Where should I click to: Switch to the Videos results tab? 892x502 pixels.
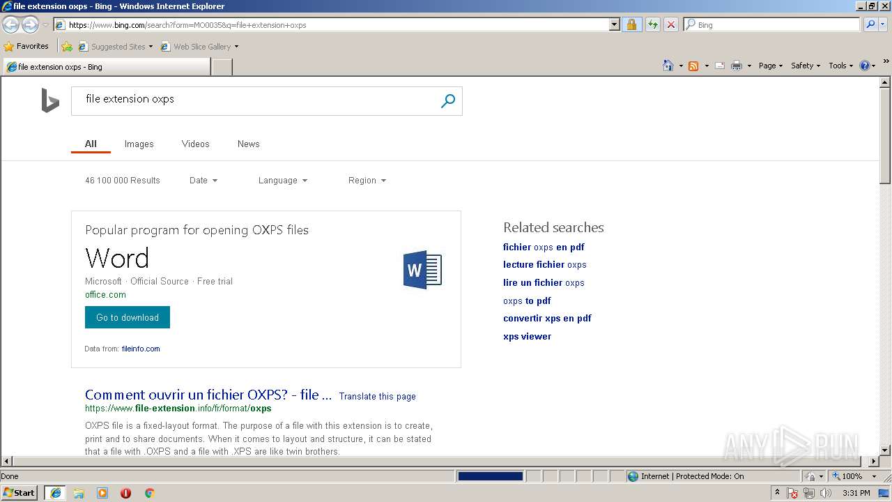[195, 144]
